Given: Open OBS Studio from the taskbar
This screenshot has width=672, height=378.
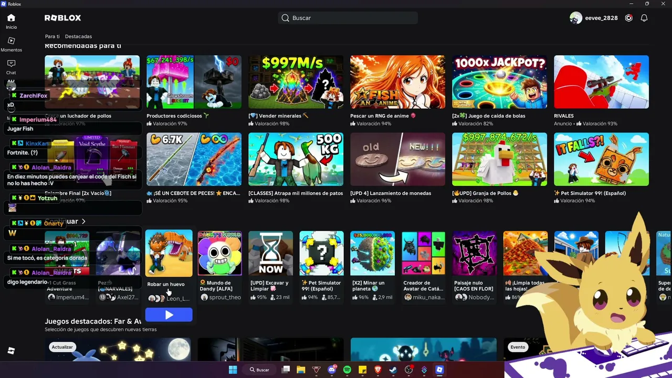Looking at the screenshot, I should pos(409,370).
